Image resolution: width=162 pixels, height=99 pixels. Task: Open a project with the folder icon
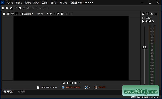coord(7,8)
